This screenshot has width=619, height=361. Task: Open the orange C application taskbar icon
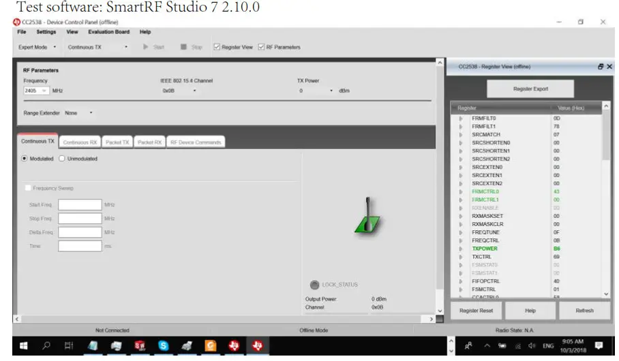(x=211, y=346)
